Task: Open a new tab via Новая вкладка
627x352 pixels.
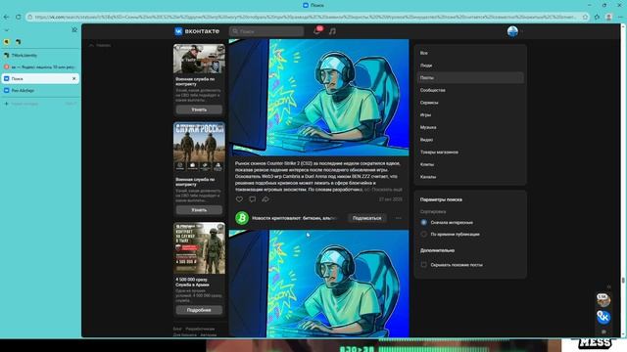Action: pyautogui.click(x=40, y=104)
